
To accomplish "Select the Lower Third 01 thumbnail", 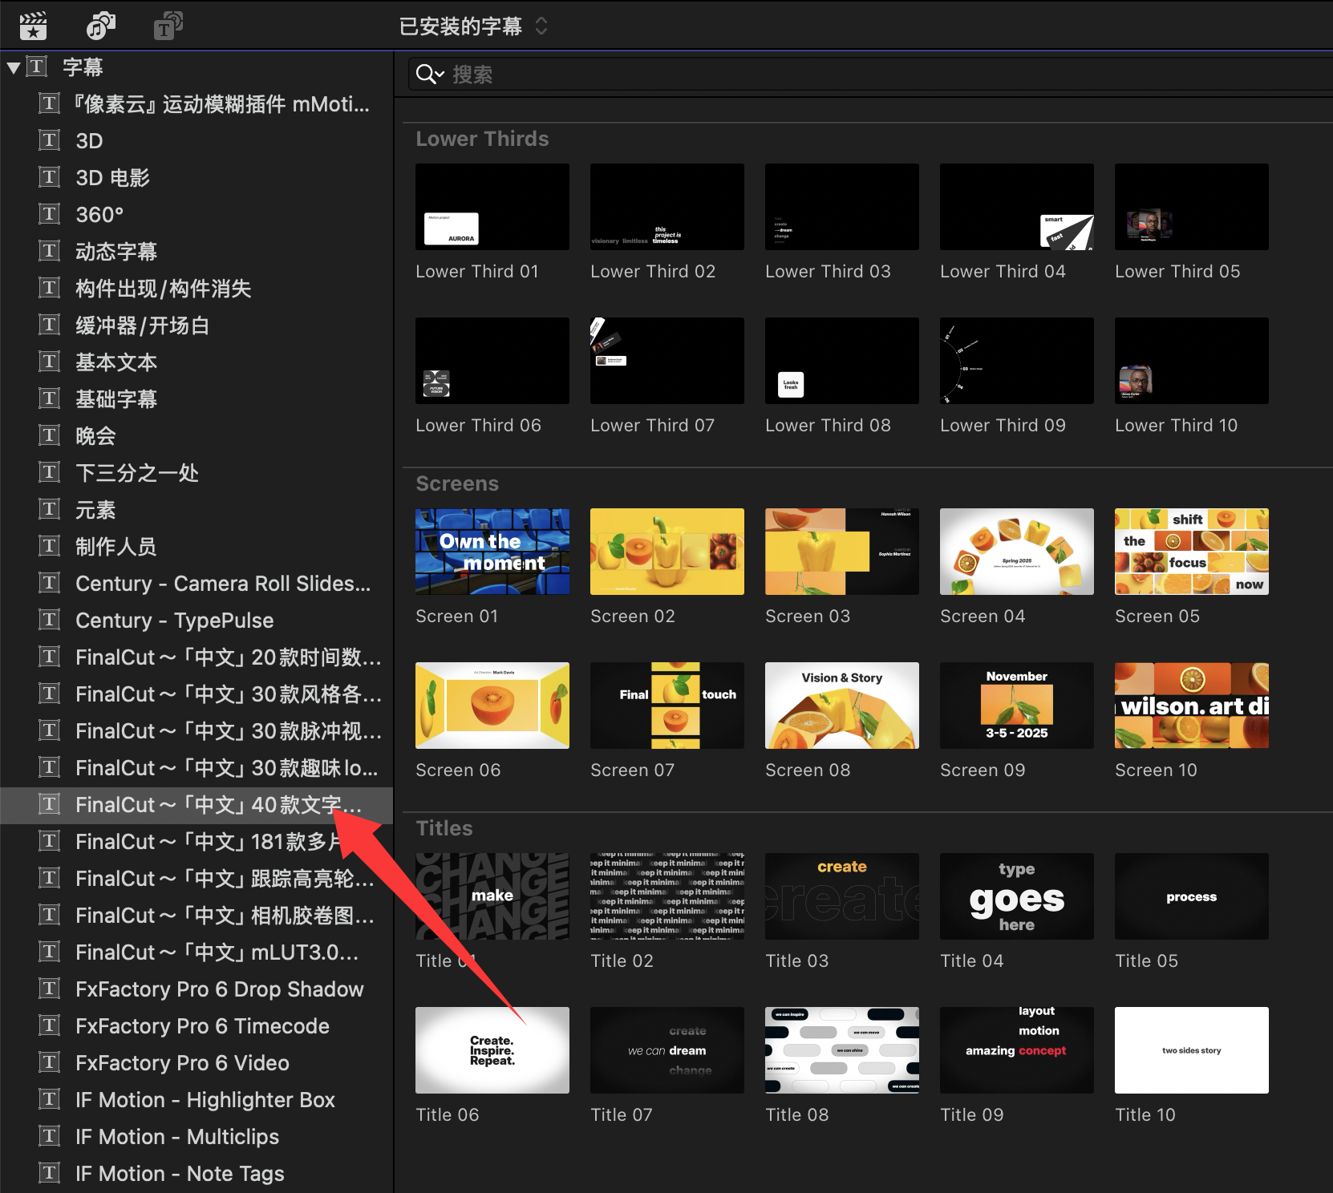I will [492, 207].
